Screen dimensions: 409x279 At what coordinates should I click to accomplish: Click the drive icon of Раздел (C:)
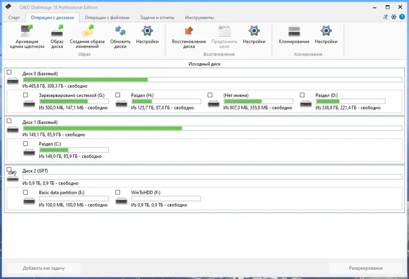pos(29,153)
